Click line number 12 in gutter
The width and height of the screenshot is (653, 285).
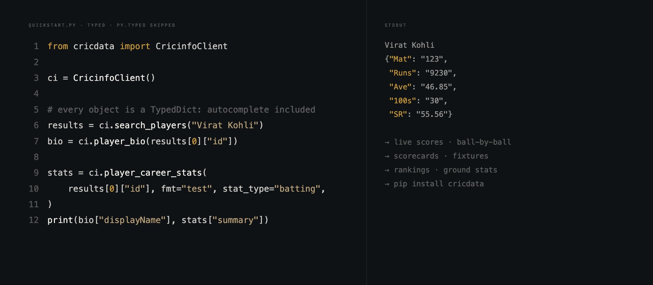click(34, 220)
